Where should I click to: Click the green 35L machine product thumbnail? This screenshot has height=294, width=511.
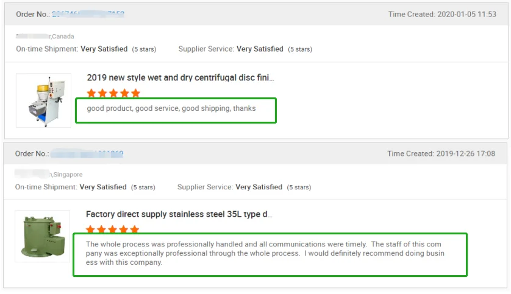[42, 236]
